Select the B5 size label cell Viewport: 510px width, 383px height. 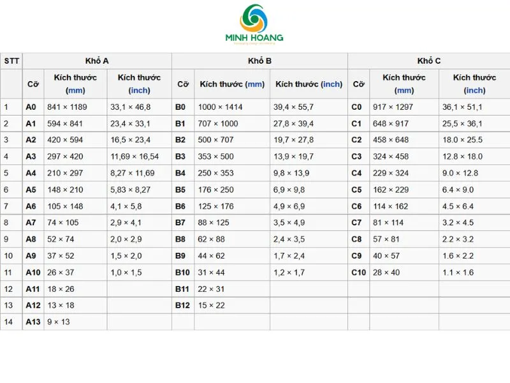click(181, 190)
